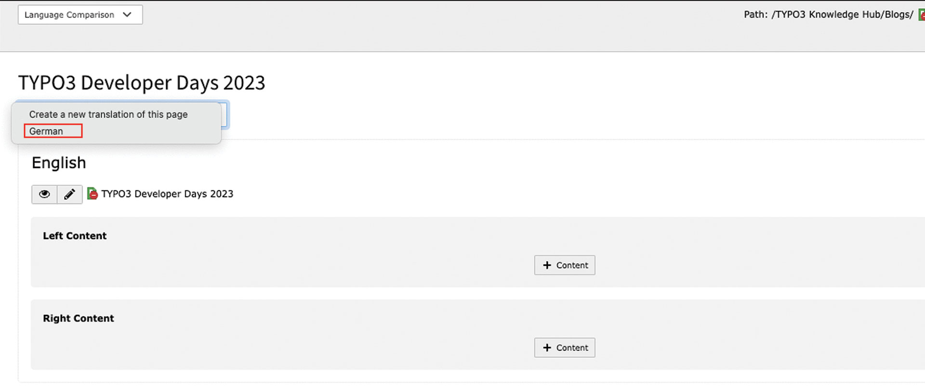The height and width of the screenshot is (391, 925).
Task: Click the blue translation selection field
Action: [225, 115]
